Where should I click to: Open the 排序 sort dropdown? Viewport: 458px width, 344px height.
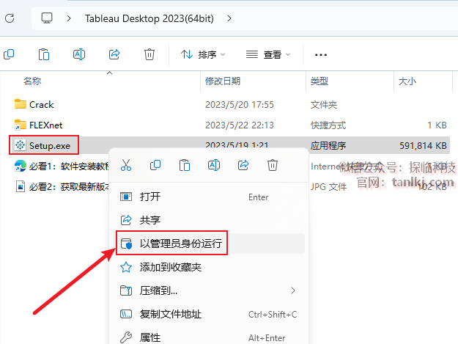coord(203,54)
